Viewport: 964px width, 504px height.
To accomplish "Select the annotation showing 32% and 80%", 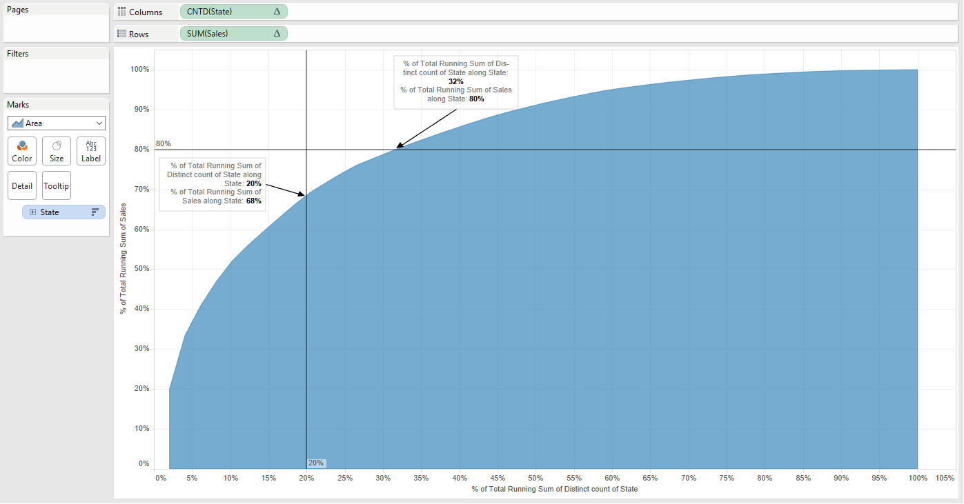I will coord(456,81).
